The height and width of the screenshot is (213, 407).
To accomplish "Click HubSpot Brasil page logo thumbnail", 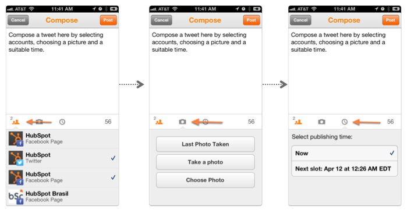I will pyautogui.click(x=16, y=197).
